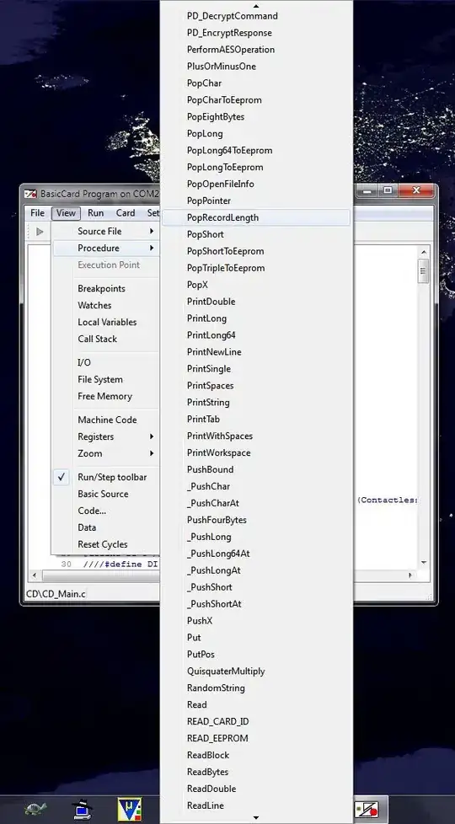
Task: Select PutPos procedure
Action: point(256,655)
